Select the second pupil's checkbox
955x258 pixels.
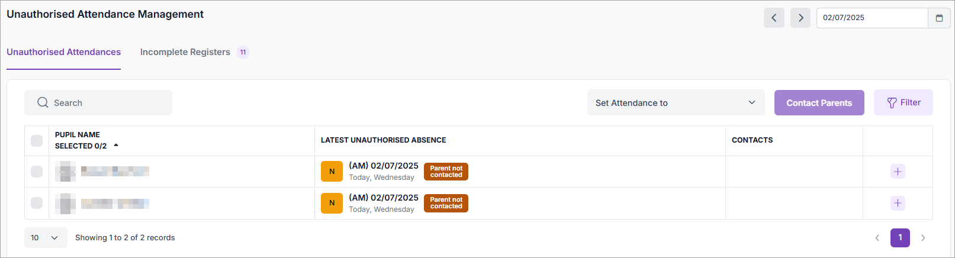[37, 203]
